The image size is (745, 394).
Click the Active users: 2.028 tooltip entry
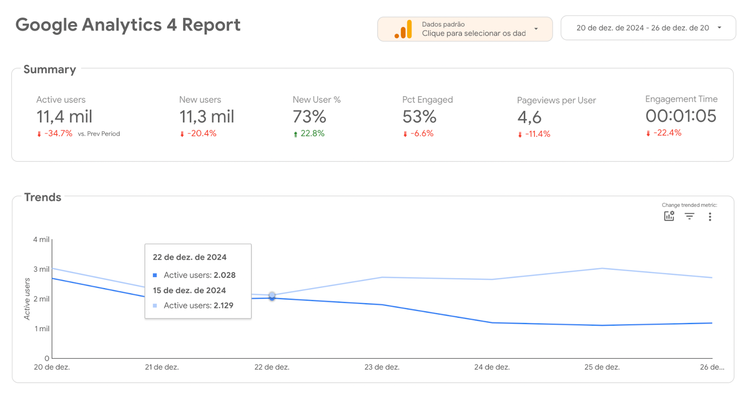click(x=199, y=275)
